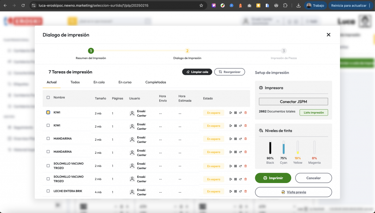Screen dimensions: 375x213
Task: Tick the select-all checkbox beside Nombre
Action: pyautogui.click(x=48, y=98)
